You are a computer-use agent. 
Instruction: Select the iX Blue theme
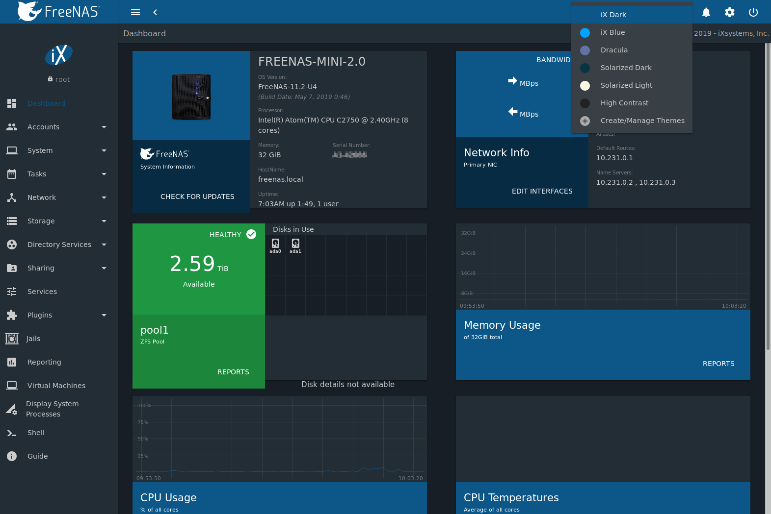point(632,32)
